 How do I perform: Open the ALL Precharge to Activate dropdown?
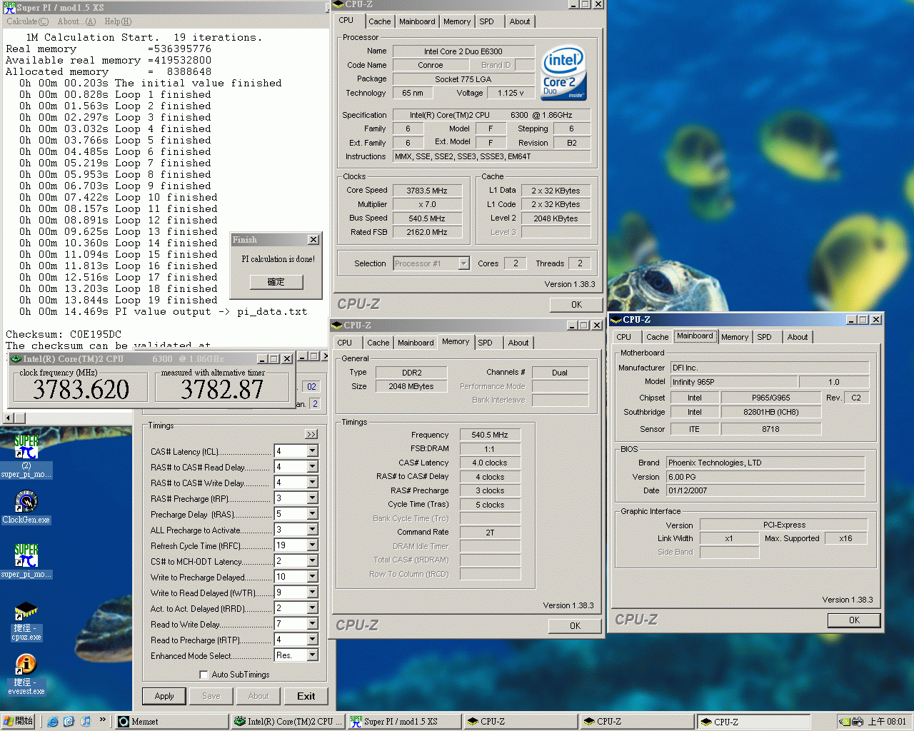tap(312, 530)
